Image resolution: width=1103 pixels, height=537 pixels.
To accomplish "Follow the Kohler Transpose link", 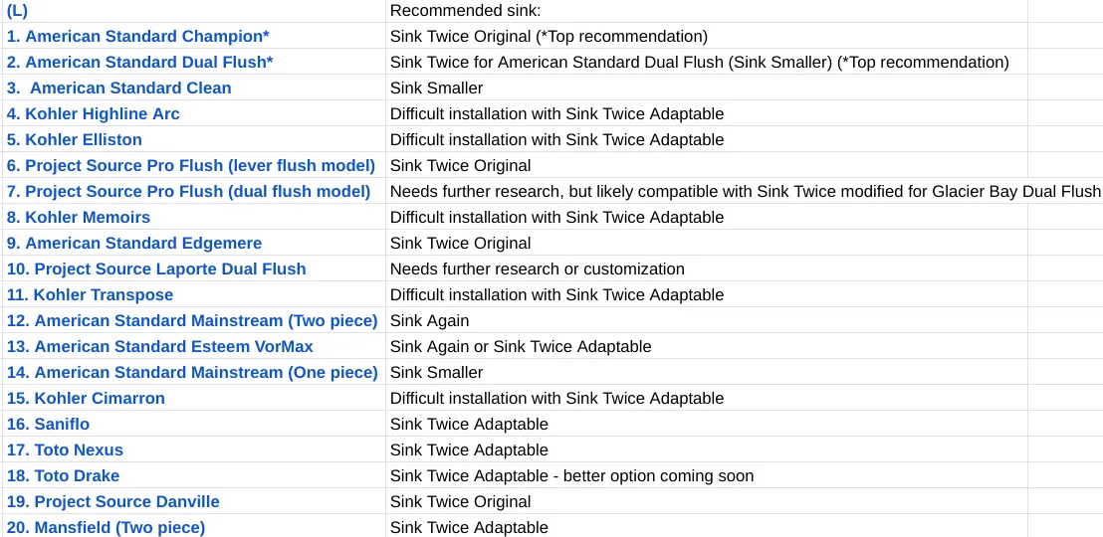I will (x=90, y=295).
